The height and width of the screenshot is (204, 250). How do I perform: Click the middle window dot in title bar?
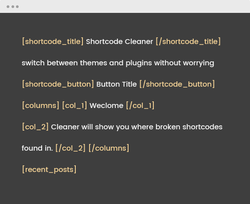(13, 7)
